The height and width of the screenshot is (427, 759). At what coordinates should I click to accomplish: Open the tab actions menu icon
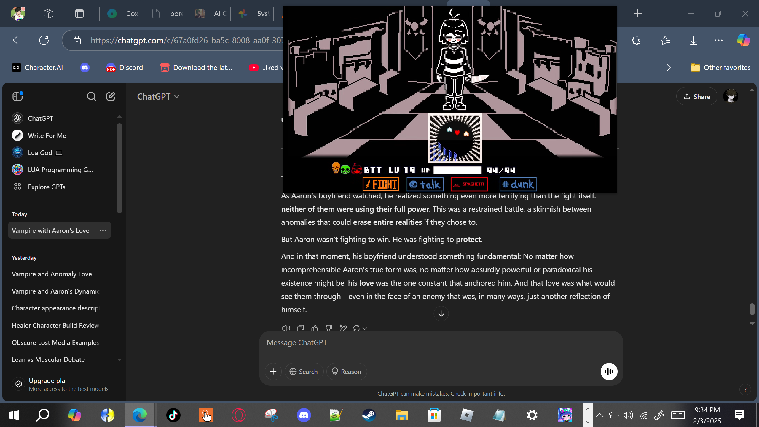(79, 14)
